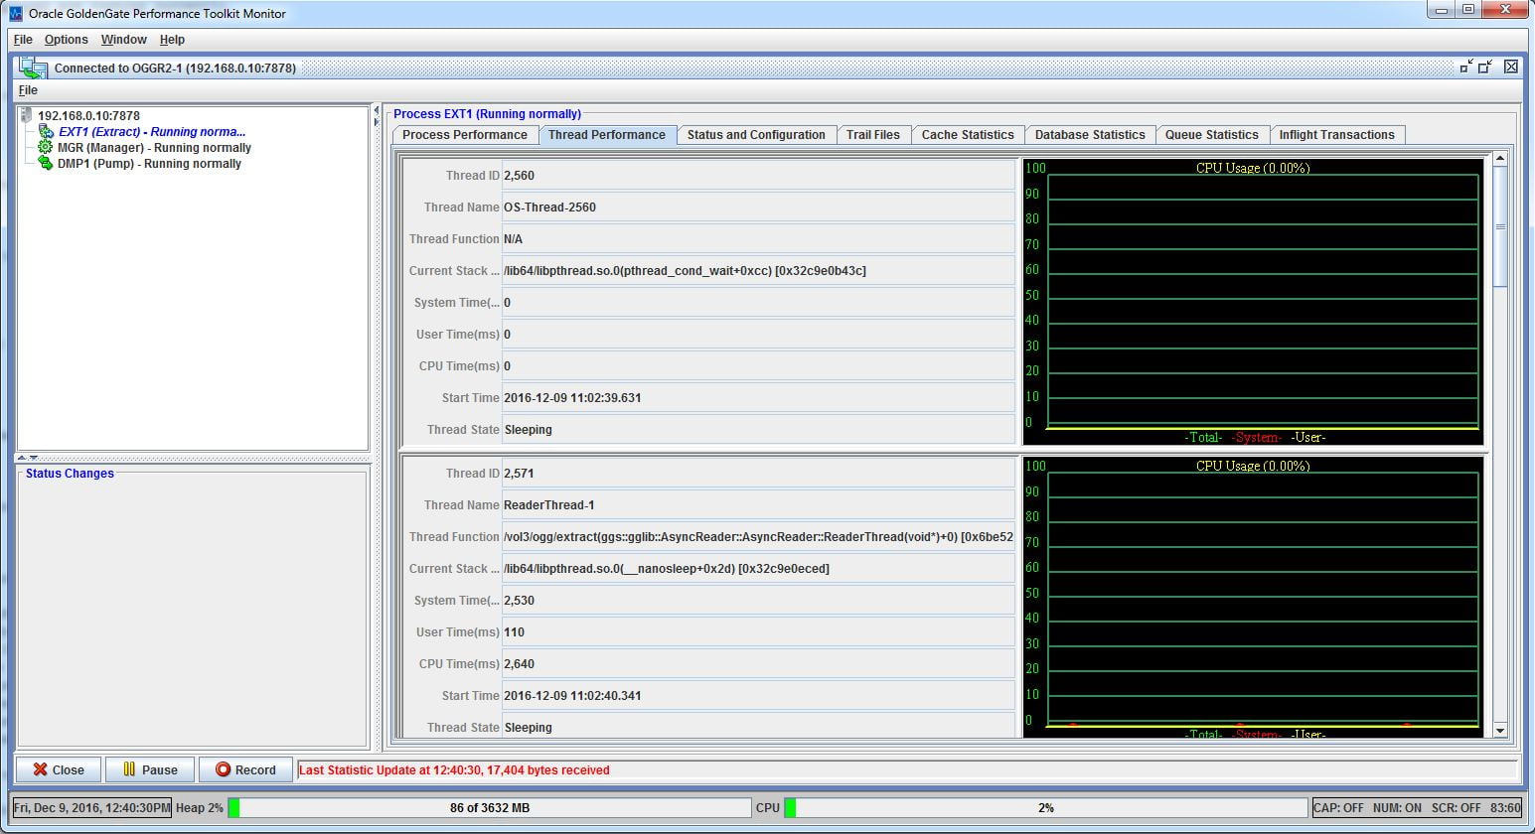This screenshot has width=1535, height=834.
Task: Click the Thread ID field showing 2,571
Action: click(758, 474)
